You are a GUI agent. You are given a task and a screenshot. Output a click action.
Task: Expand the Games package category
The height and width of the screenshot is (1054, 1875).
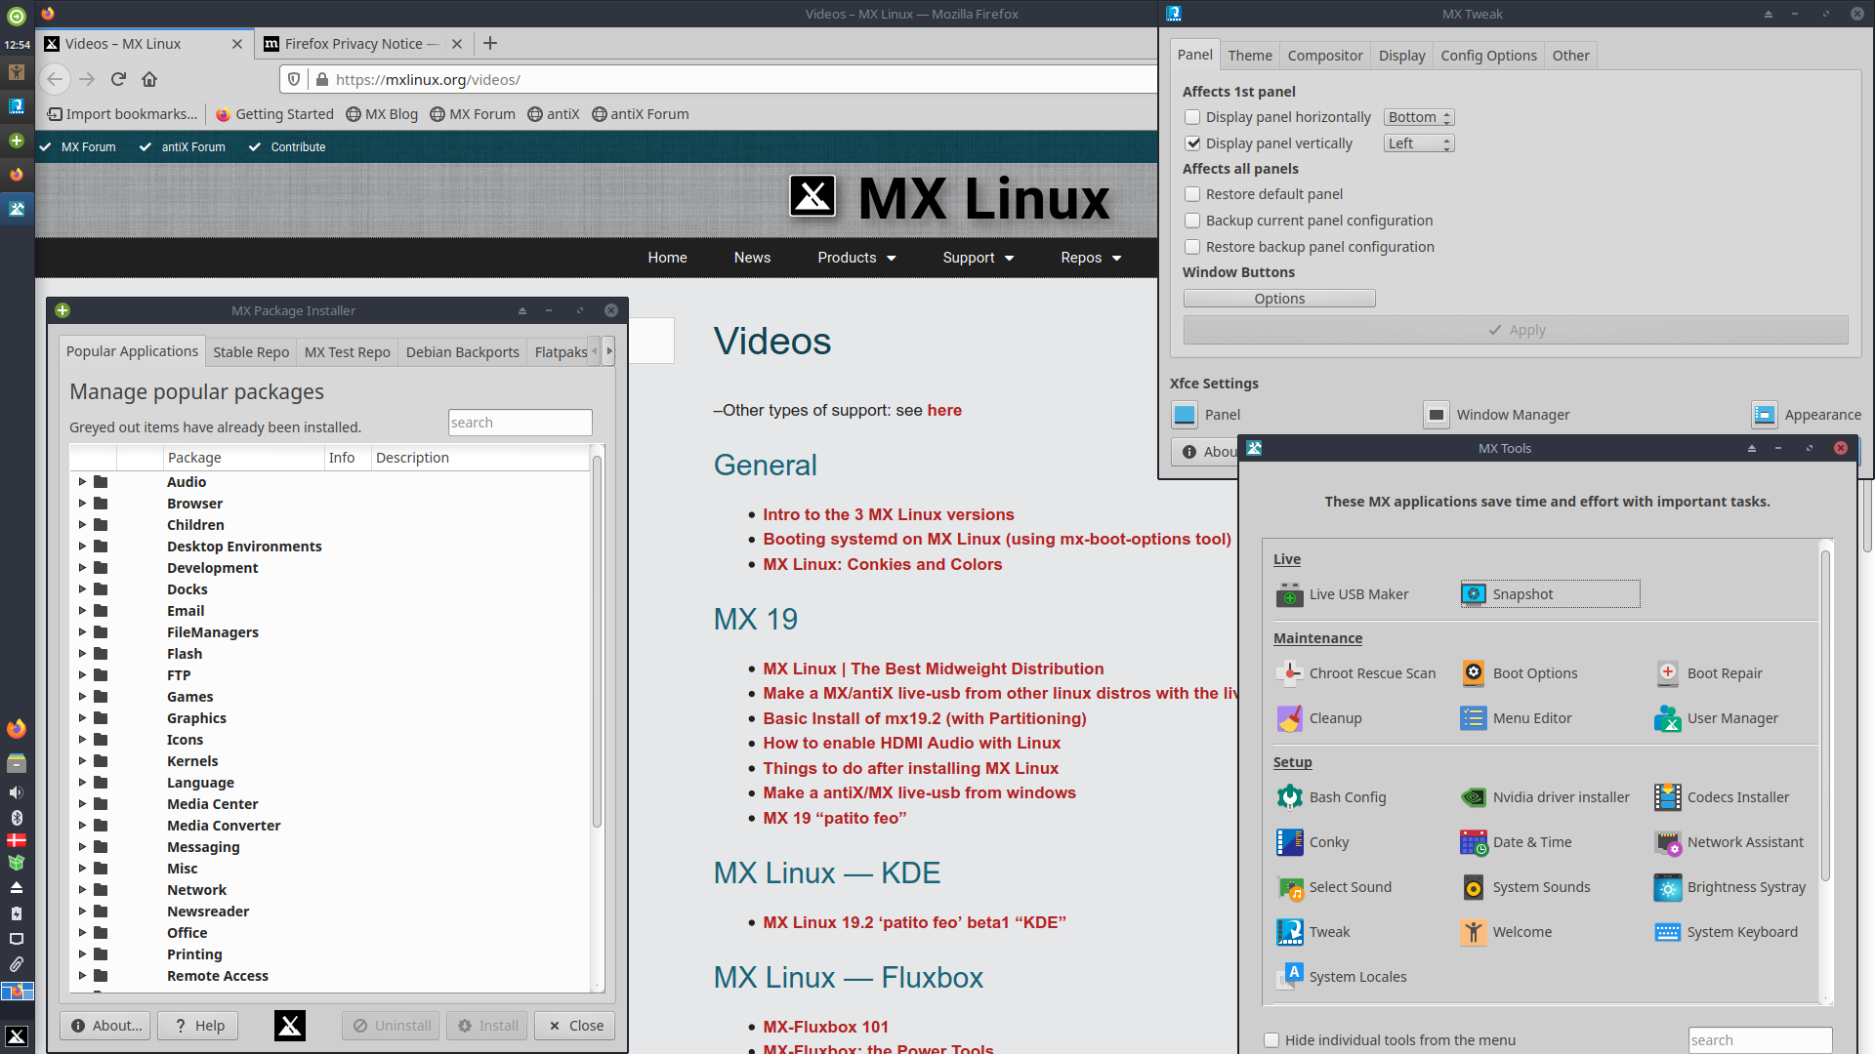tap(82, 696)
